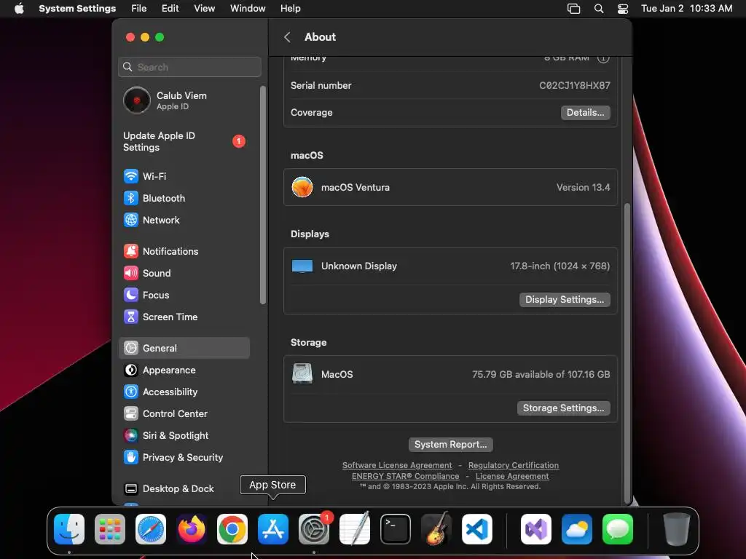Open Visual Studio (purple) in Dock
The width and height of the screenshot is (746, 559).
536,529
